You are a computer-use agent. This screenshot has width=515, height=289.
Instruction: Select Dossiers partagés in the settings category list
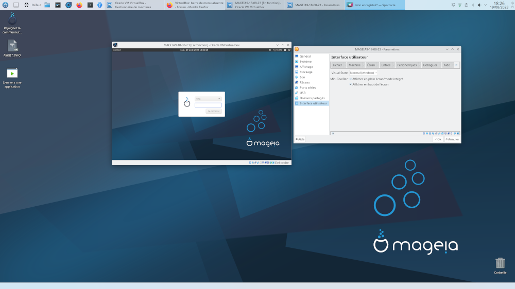coord(312,98)
